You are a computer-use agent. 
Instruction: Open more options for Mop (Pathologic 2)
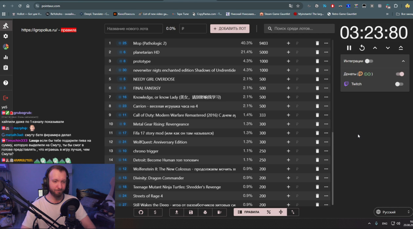click(x=326, y=43)
